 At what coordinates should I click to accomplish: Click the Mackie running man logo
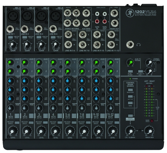(130, 13)
